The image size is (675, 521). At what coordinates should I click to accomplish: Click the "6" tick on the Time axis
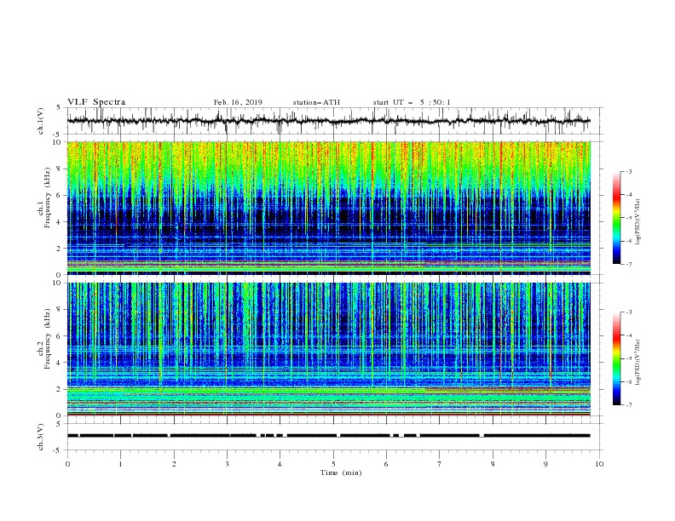pos(386,464)
